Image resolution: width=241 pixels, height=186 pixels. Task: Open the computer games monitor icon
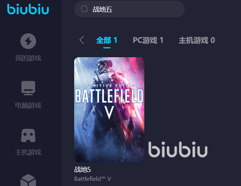(x=28, y=88)
